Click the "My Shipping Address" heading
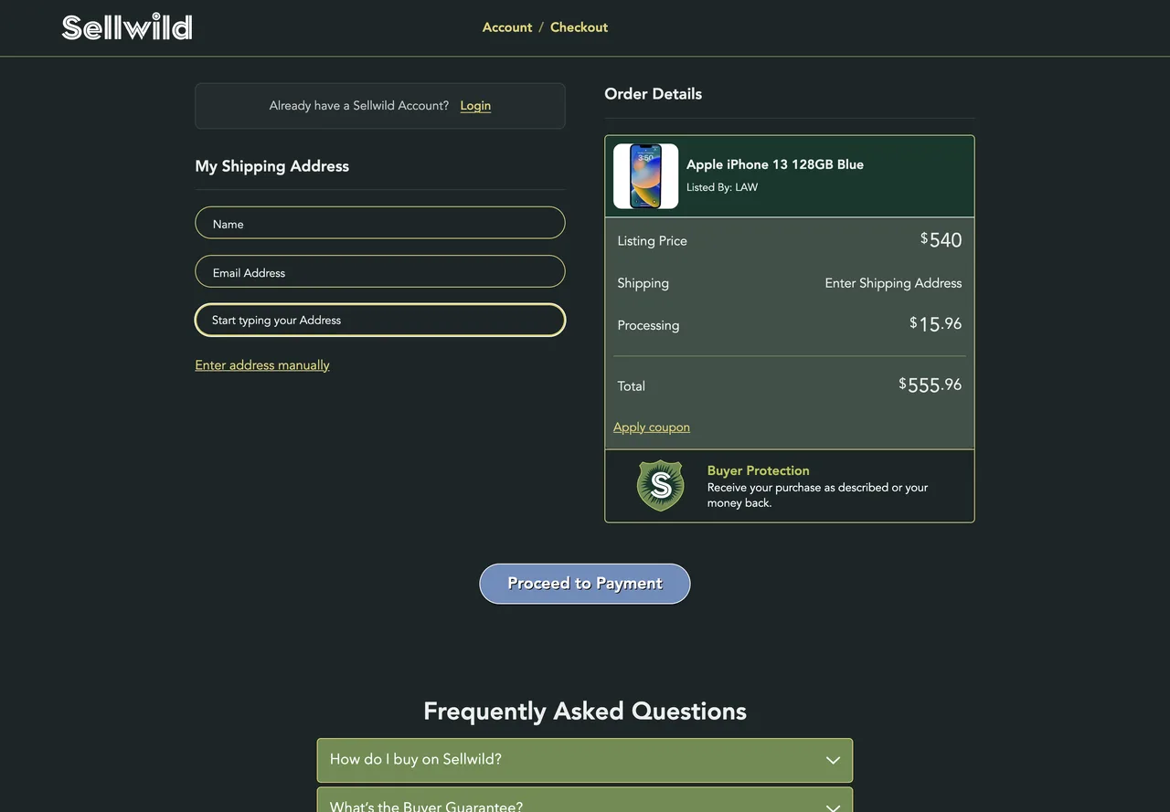This screenshot has height=812, width=1170. pyautogui.click(x=272, y=166)
